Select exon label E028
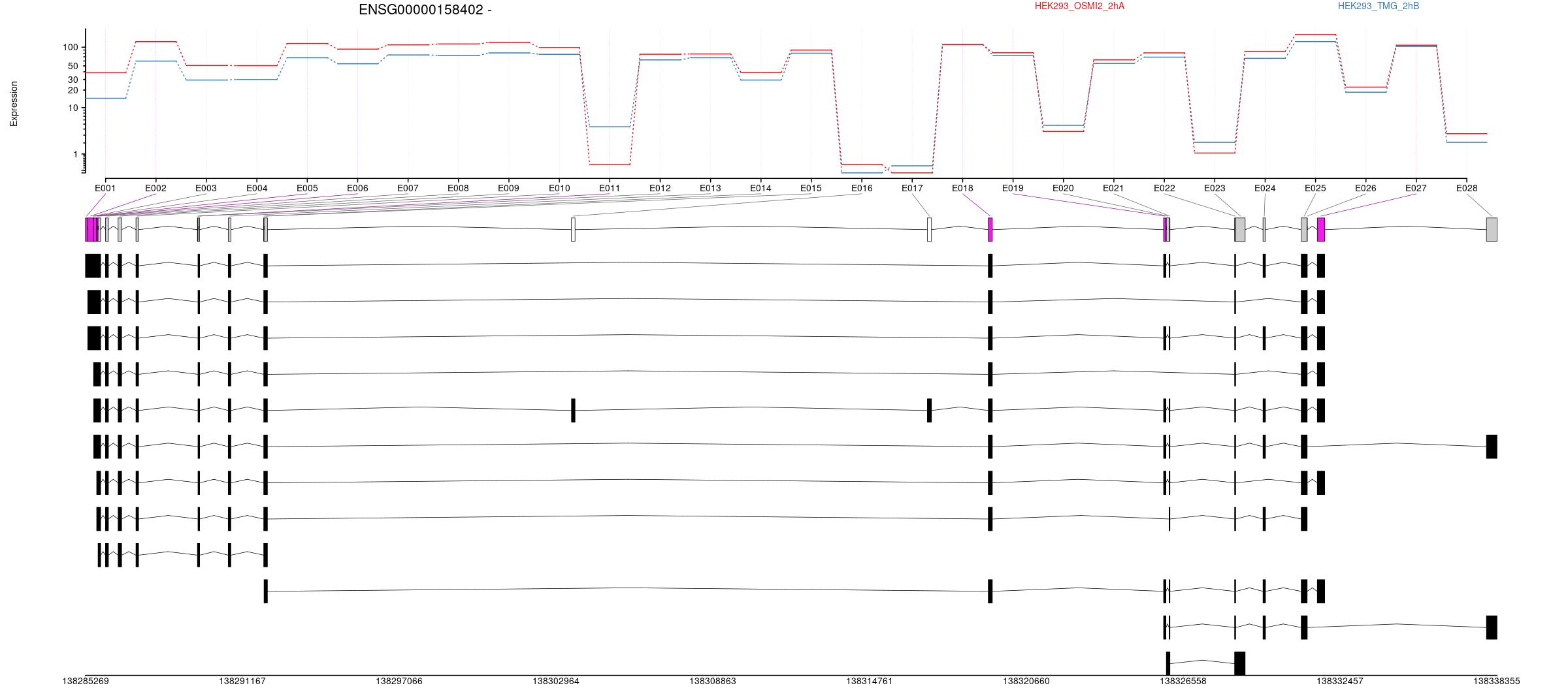Screen dimensions: 1568x692 1467,188
